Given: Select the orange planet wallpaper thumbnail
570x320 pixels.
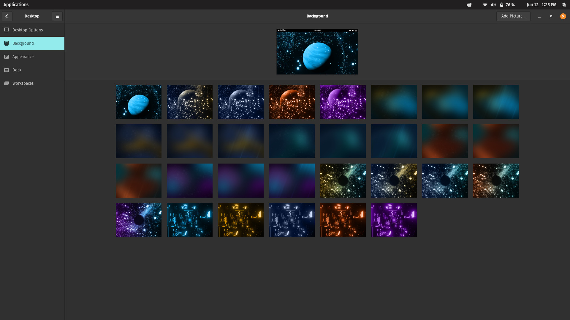Looking at the screenshot, I should [292, 102].
